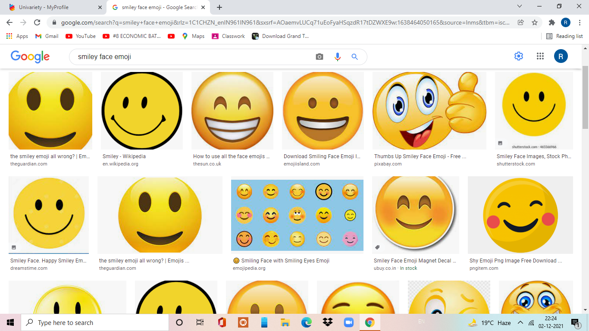Click the Google logo
This screenshot has width=589, height=331.
coord(30,56)
